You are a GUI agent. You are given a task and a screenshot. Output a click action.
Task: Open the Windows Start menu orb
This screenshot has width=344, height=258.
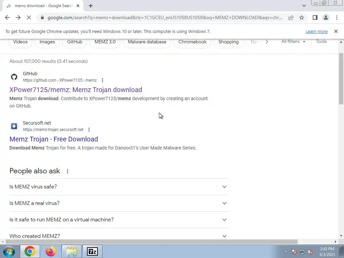click(9, 251)
